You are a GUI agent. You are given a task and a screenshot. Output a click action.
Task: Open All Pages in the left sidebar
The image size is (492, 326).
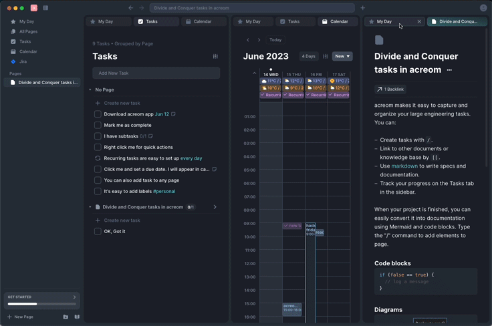tap(28, 31)
